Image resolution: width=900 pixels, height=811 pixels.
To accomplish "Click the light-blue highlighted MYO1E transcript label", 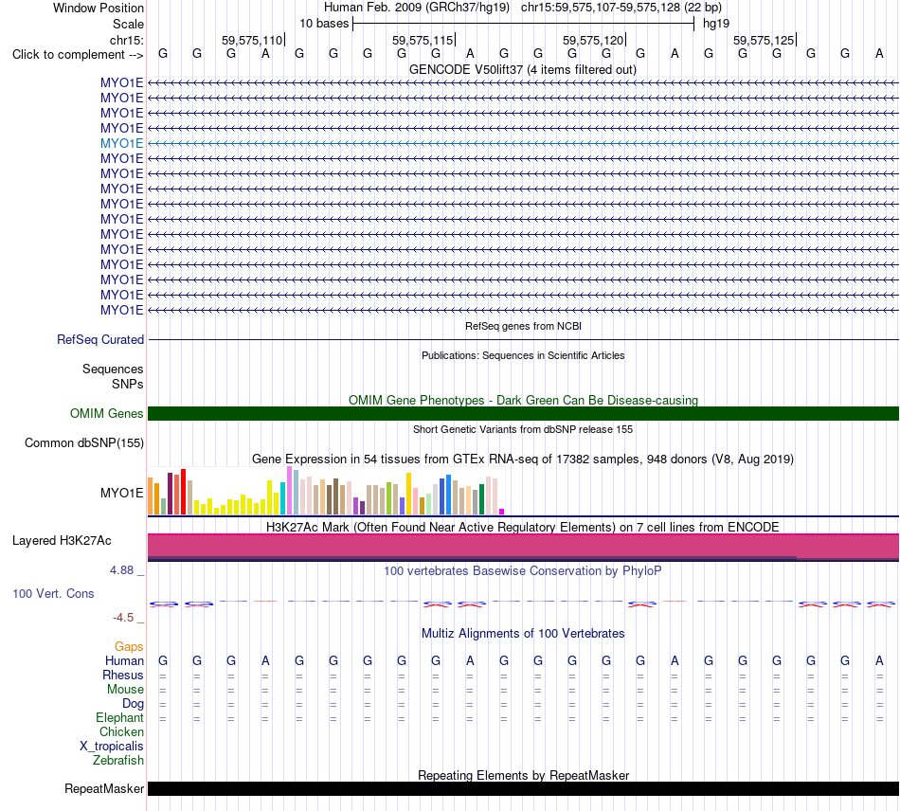I will point(121,143).
